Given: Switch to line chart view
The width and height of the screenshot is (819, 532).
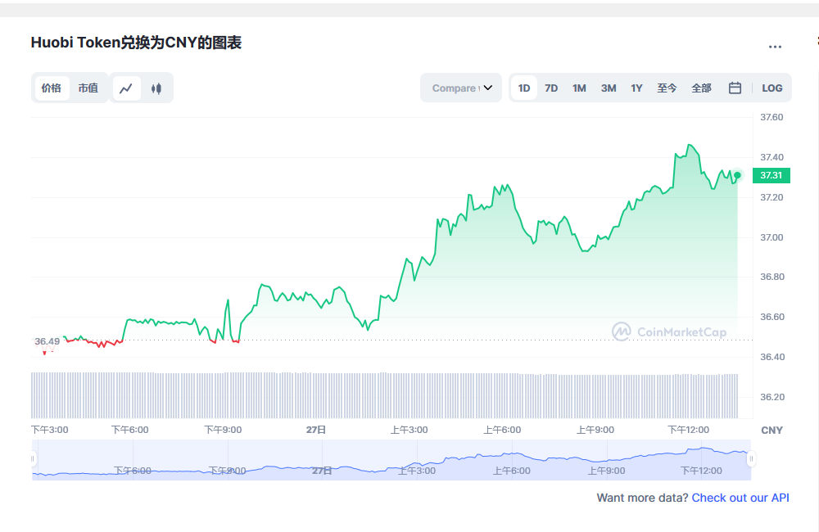Looking at the screenshot, I should point(126,88).
